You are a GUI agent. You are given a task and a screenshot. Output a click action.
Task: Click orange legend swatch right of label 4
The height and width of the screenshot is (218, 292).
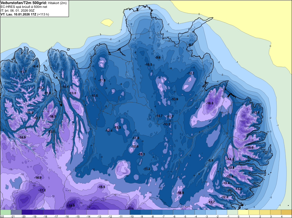tap(286, 212)
